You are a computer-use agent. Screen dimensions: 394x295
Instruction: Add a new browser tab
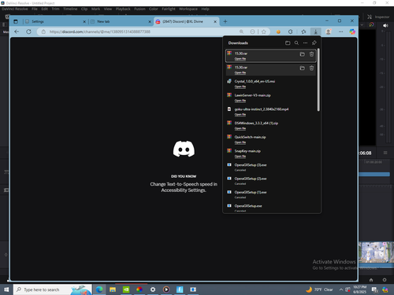pos(225,21)
